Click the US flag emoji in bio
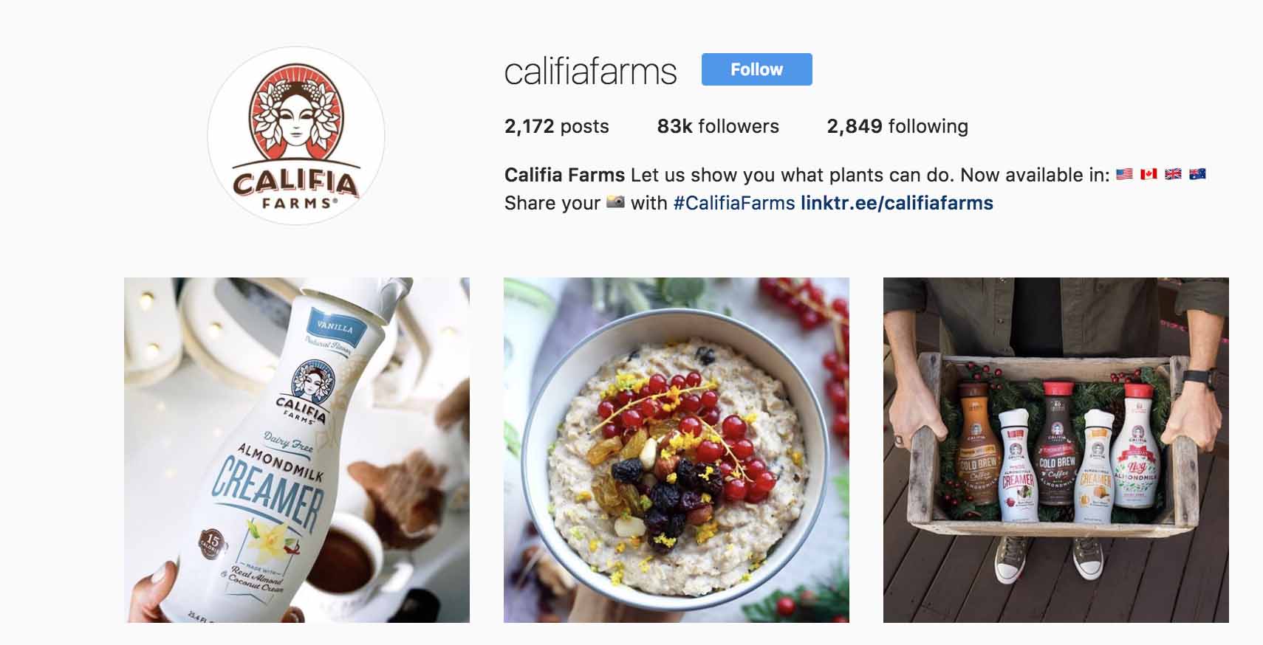 point(1124,175)
